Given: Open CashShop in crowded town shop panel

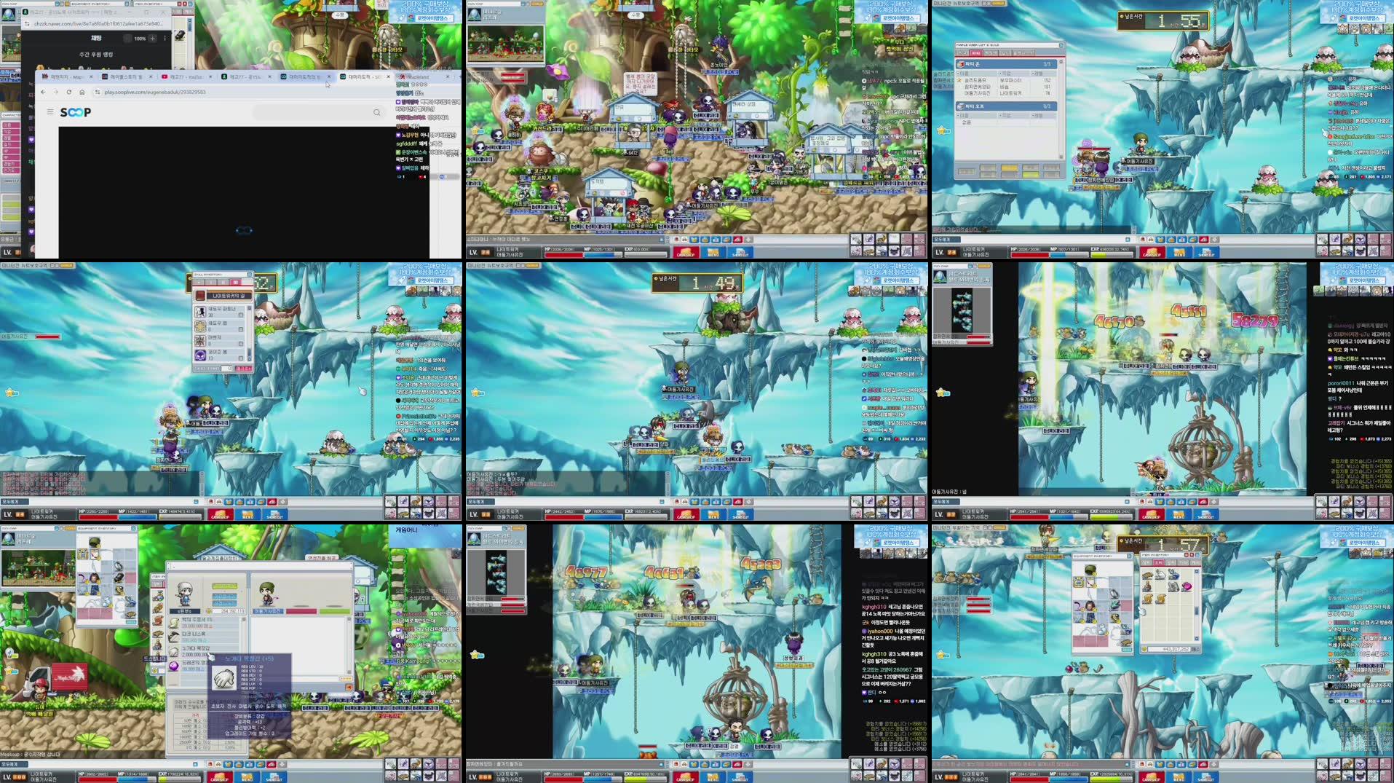Looking at the screenshot, I should click(x=686, y=253).
